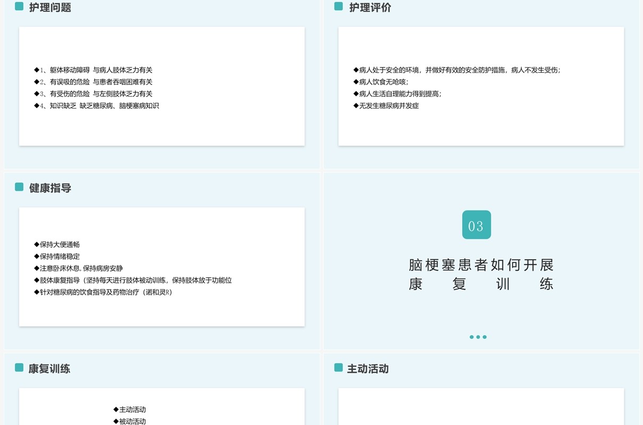
Task: Open the 护理问题 slide thumbnail
Action: tap(162, 84)
